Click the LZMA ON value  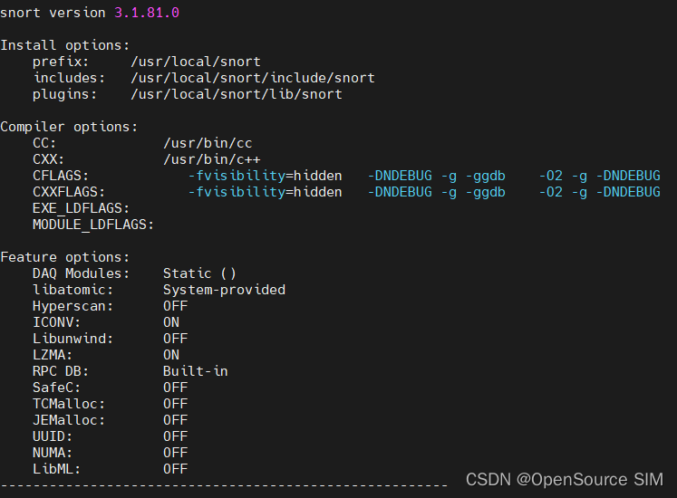tap(171, 355)
